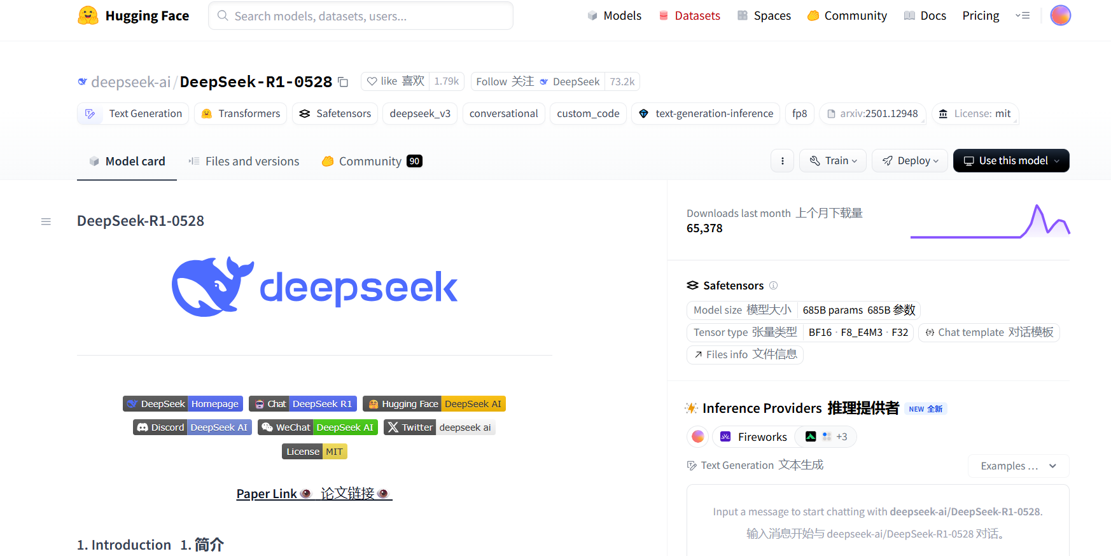Expand the Examples dropdown
The height and width of the screenshot is (556, 1111).
click(x=1018, y=466)
